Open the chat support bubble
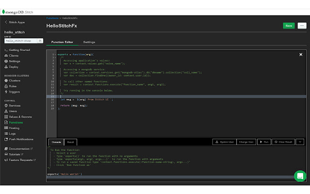The image size is (310, 194). tap(300, 176)
